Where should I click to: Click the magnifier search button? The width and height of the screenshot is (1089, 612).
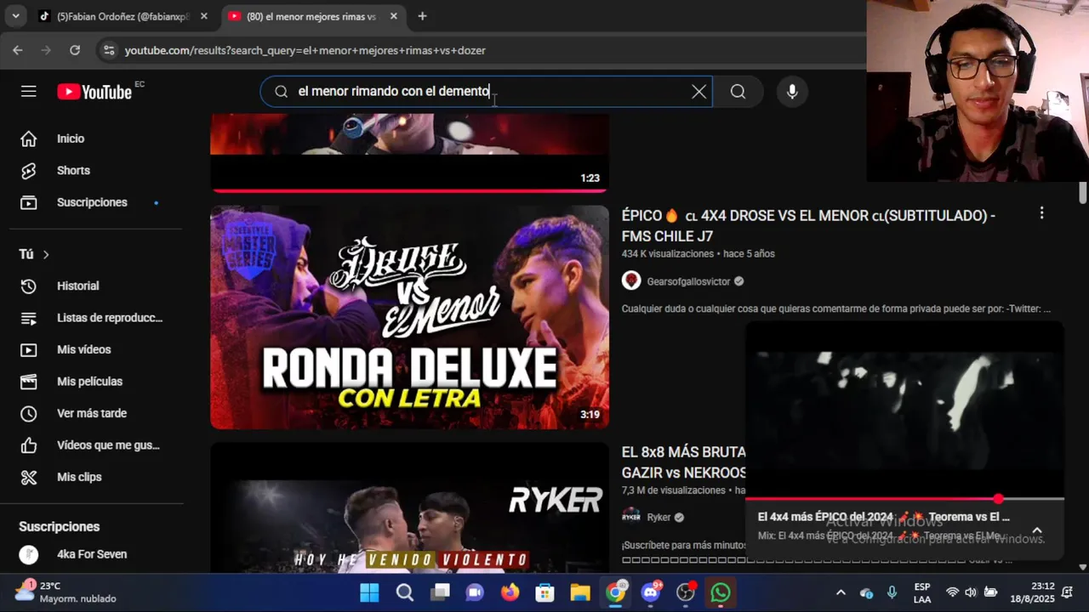(738, 92)
